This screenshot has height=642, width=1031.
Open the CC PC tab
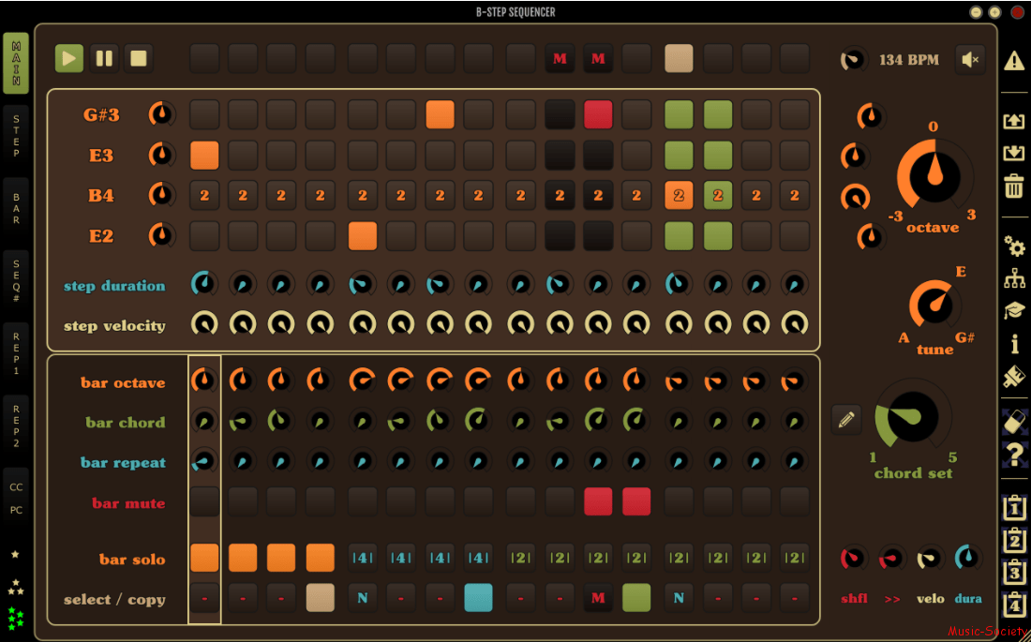[x=16, y=499]
